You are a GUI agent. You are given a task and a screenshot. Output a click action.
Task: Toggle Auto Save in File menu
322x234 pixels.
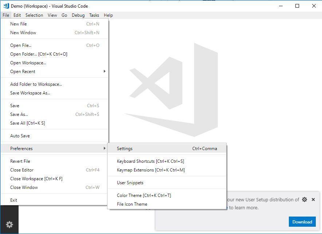55,136
